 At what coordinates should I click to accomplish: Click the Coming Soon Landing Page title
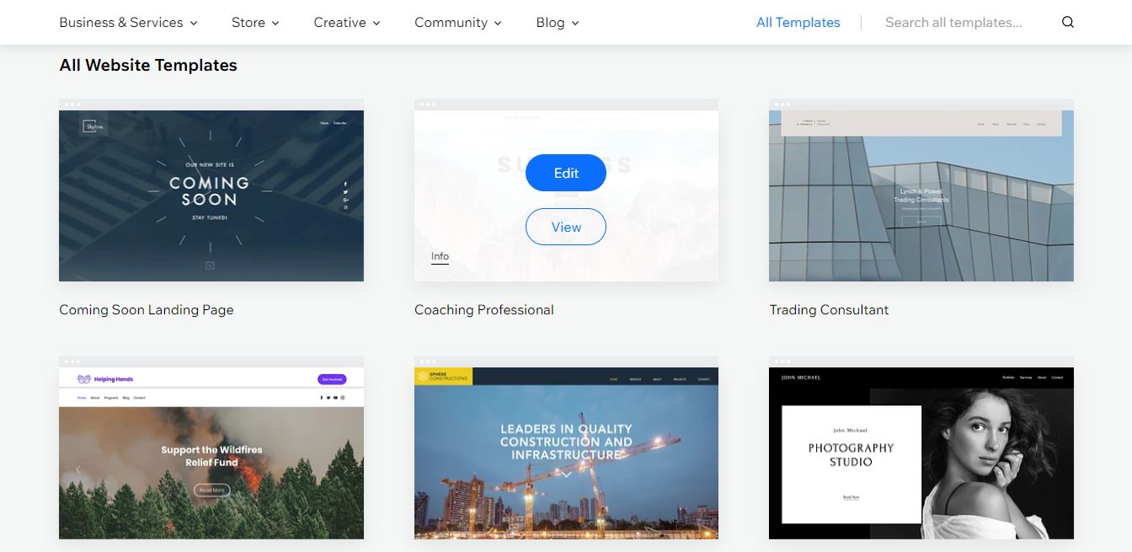(x=147, y=309)
